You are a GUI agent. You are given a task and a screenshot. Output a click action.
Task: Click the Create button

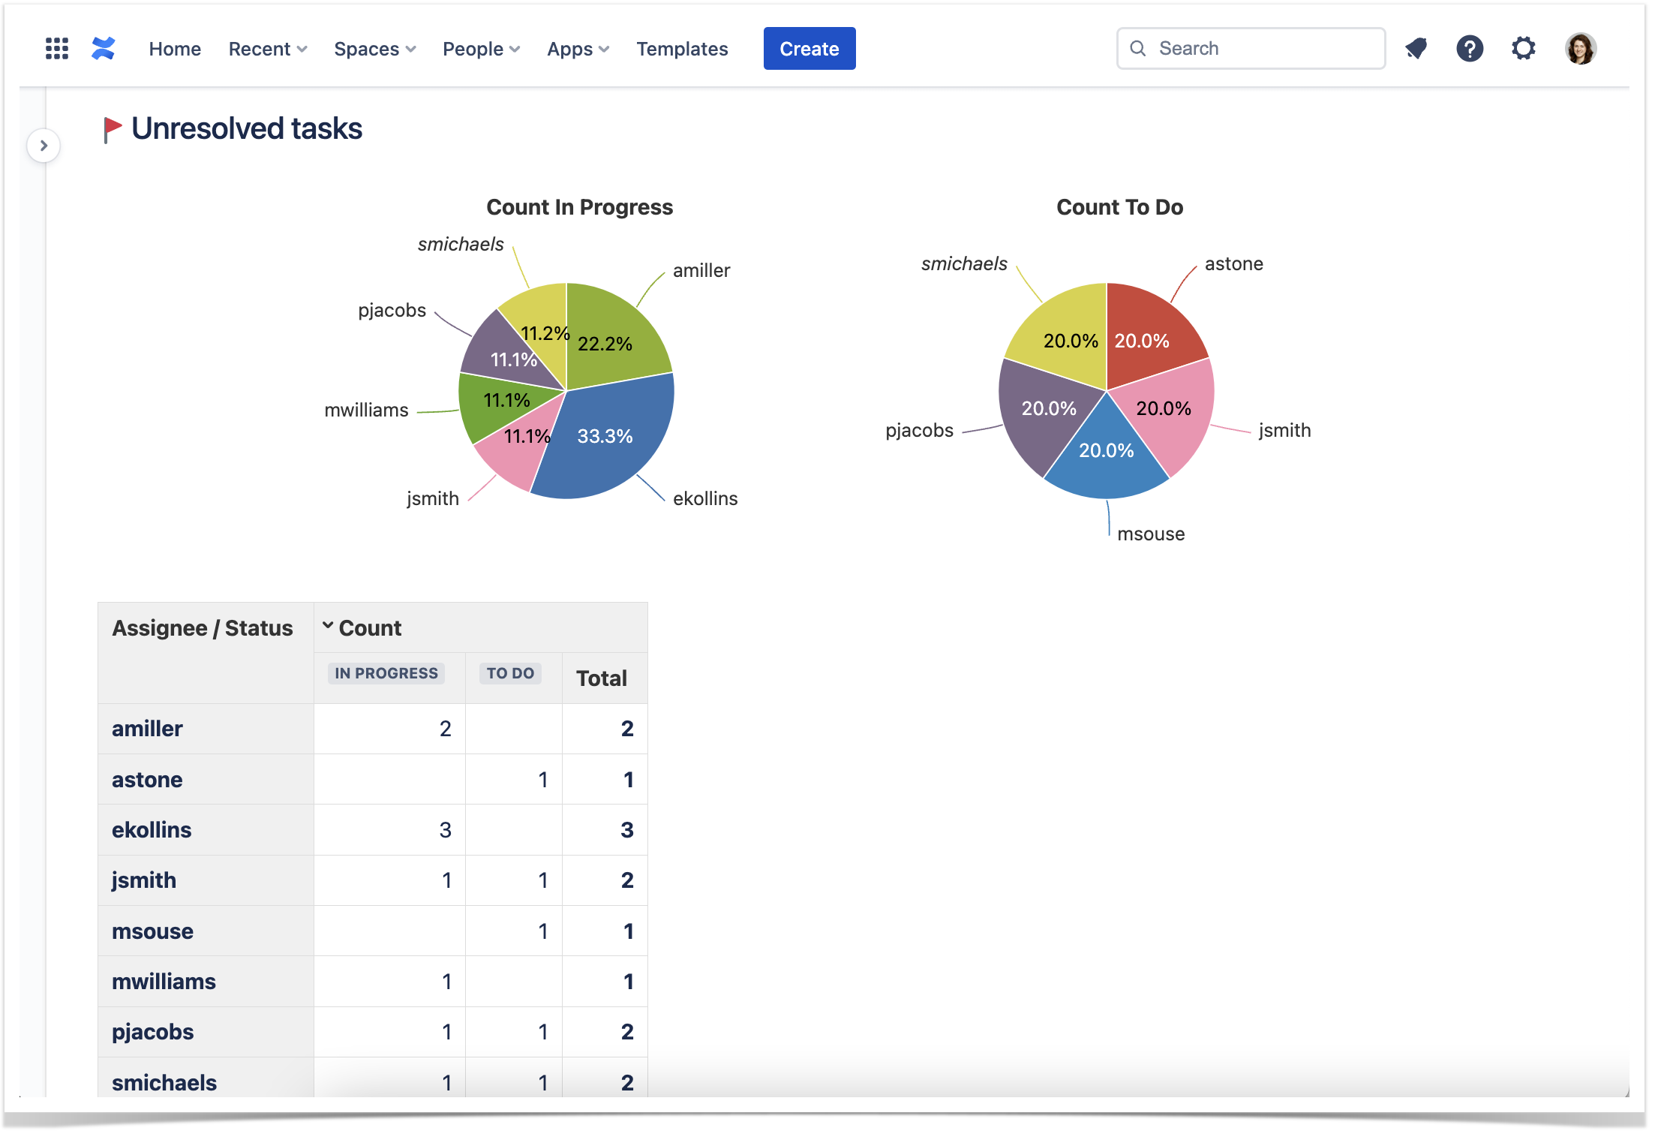tap(809, 48)
